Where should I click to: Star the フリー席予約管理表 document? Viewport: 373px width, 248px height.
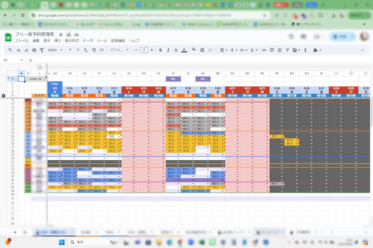61,35
